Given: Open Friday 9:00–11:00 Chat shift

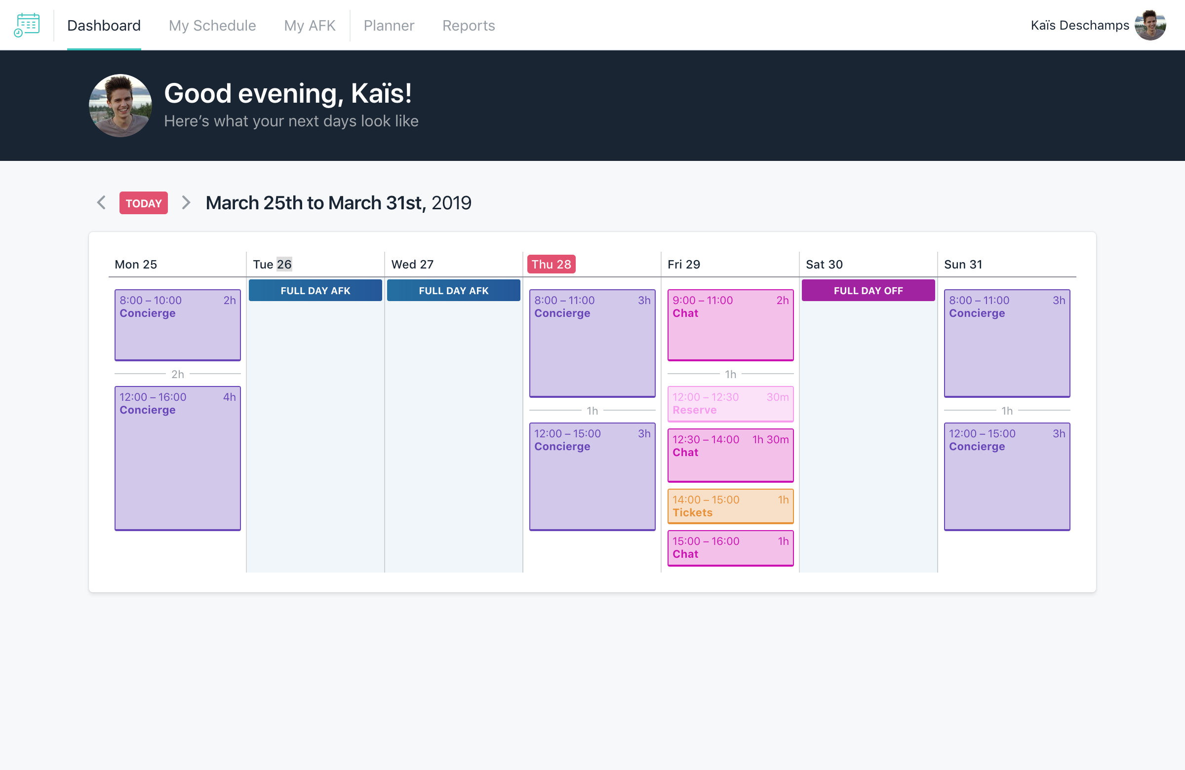Looking at the screenshot, I should pos(730,325).
